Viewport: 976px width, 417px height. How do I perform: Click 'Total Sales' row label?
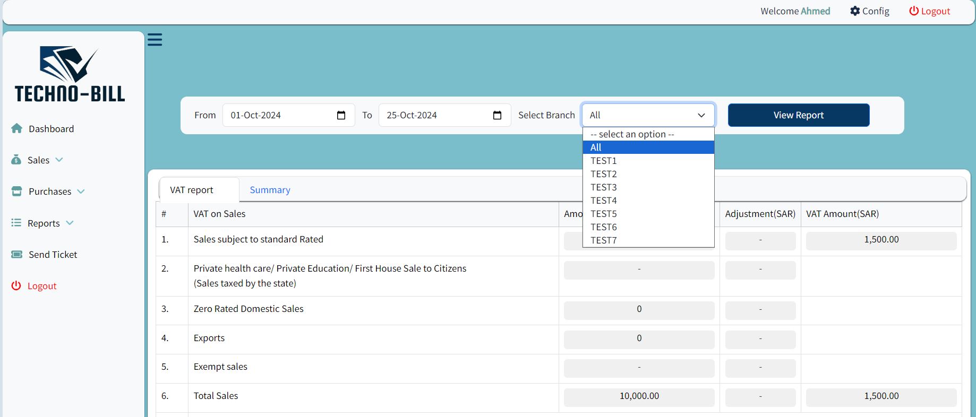[216, 396]
